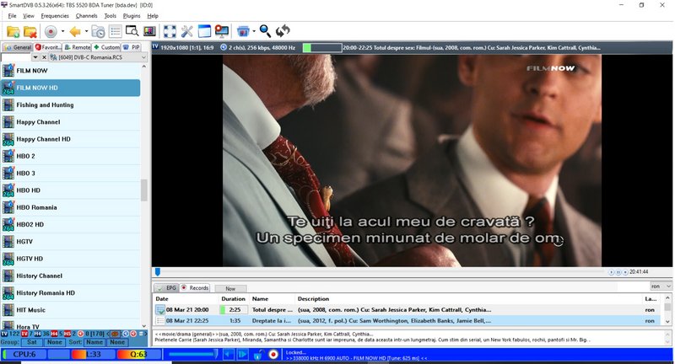Start recording with the red record toolbar button

51,31
